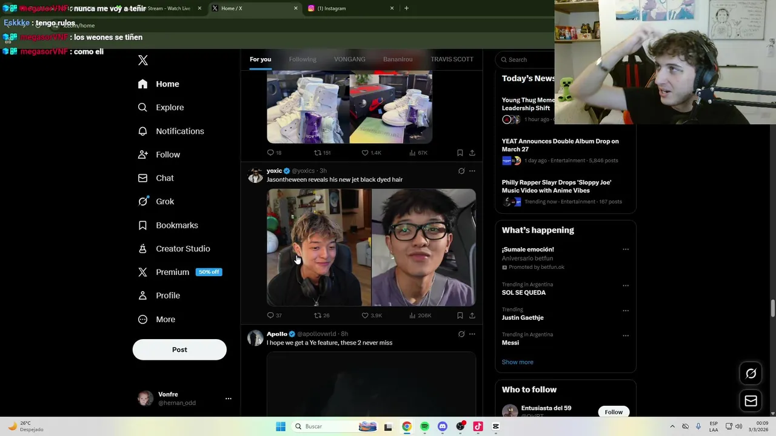Open the Follow sidebar item
The image size is (776, 436).
(x=159, y=155)
